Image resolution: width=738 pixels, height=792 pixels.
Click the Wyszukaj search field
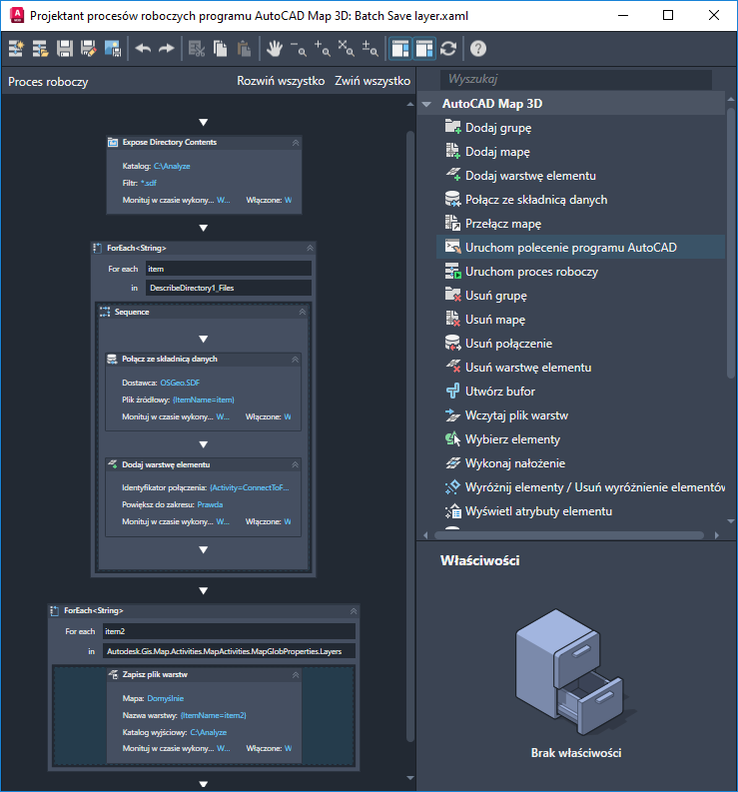(576, 79)
